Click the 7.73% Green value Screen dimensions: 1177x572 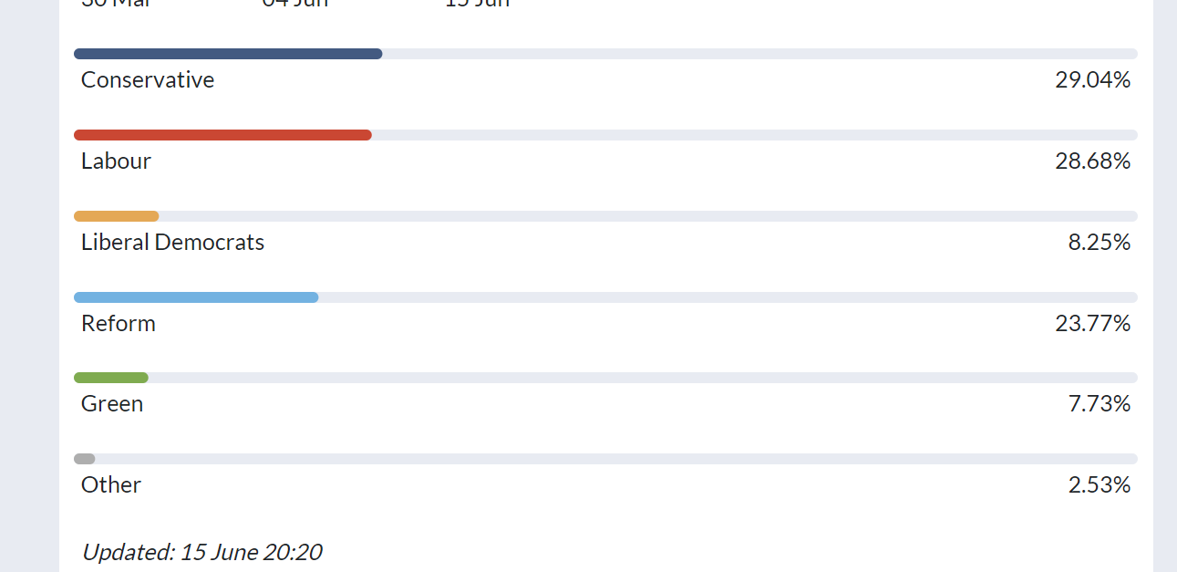point(1100,404)
